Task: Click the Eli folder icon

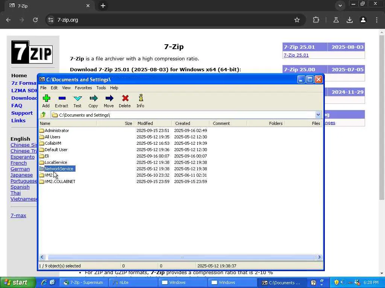Action: [x=42, y=156]
